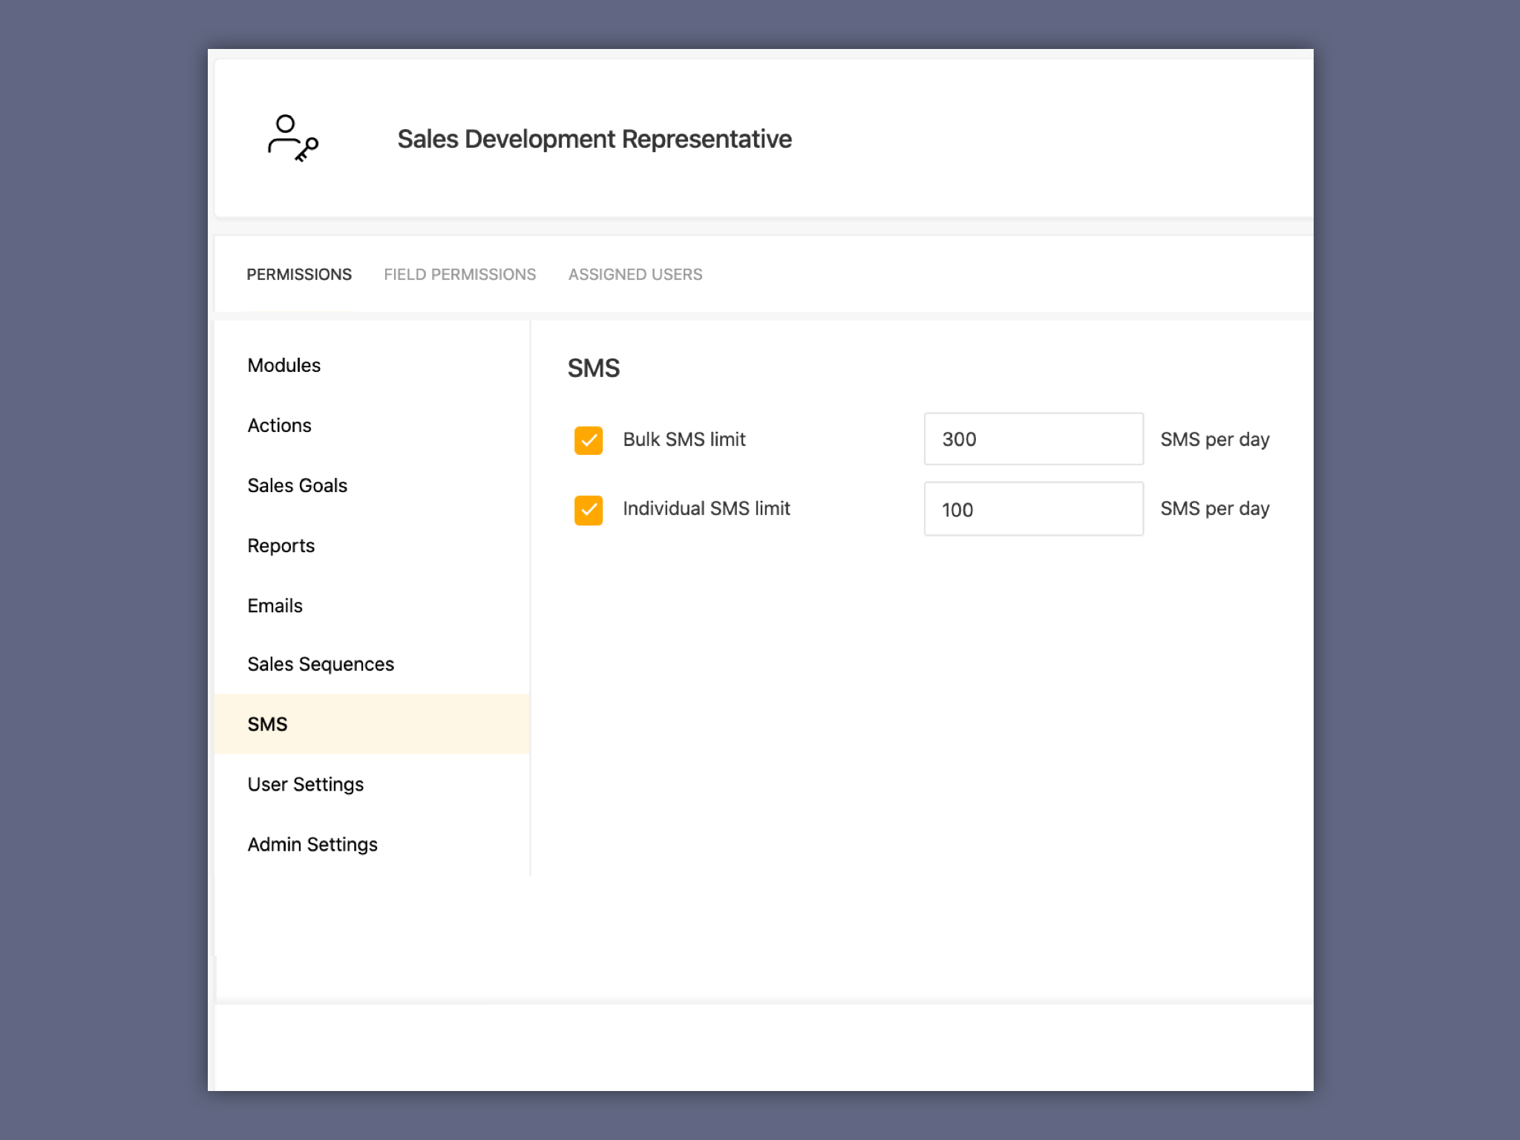The width and height of the screenshot is (1520, 1140).
Task: Open Sales Goals permissions
Action: (297, 485)
